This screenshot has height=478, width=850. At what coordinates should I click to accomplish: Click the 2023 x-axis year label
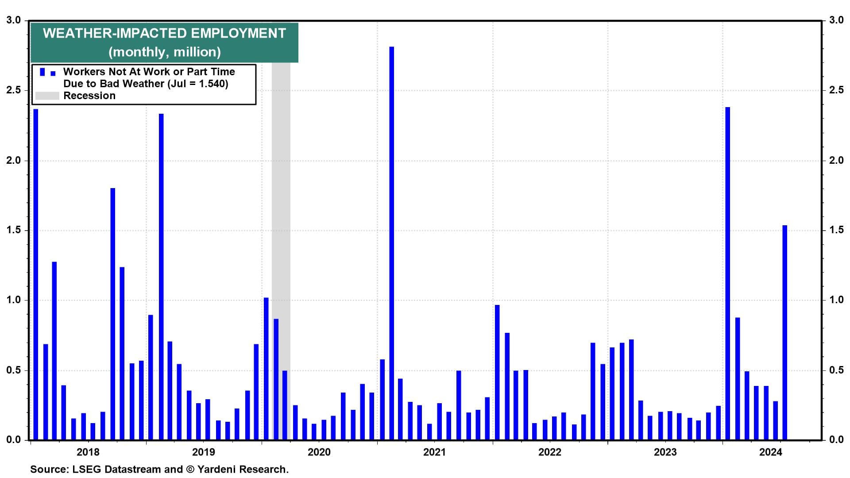(665, 452)
